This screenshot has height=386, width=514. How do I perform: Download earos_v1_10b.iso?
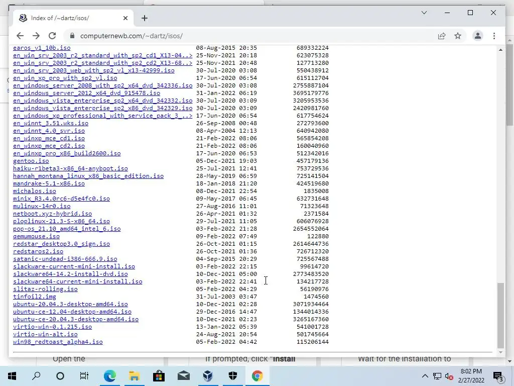(42, 48)
